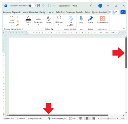Screen dimensions: 128x124
Task: Click the vertical scrollbar thumb
Action: 126,53
